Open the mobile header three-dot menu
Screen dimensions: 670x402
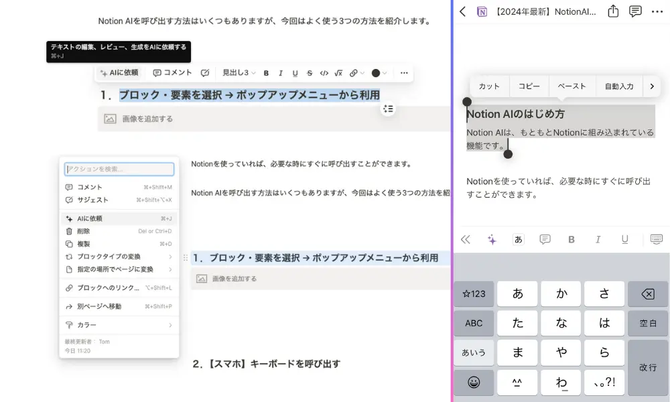click(x=657, y=11)
